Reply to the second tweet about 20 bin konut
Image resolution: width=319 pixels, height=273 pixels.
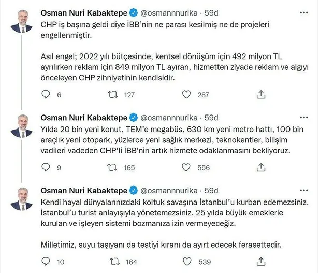(x=46, y=167)
